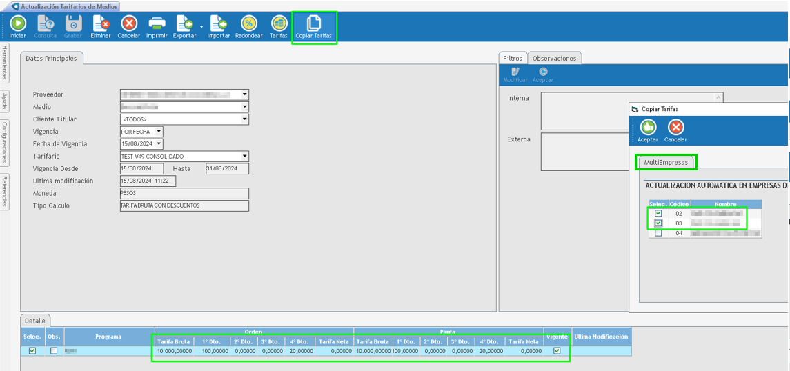
Task: Toggle Selec. checkbox in Detalle row
Action: click(32, 351)
